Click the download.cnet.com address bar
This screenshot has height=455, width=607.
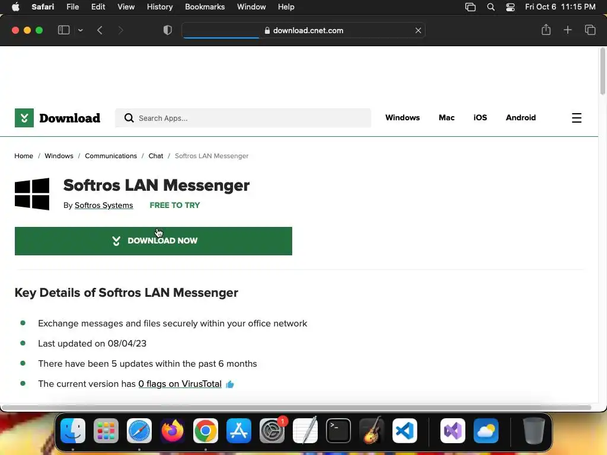tap(303, 30)
